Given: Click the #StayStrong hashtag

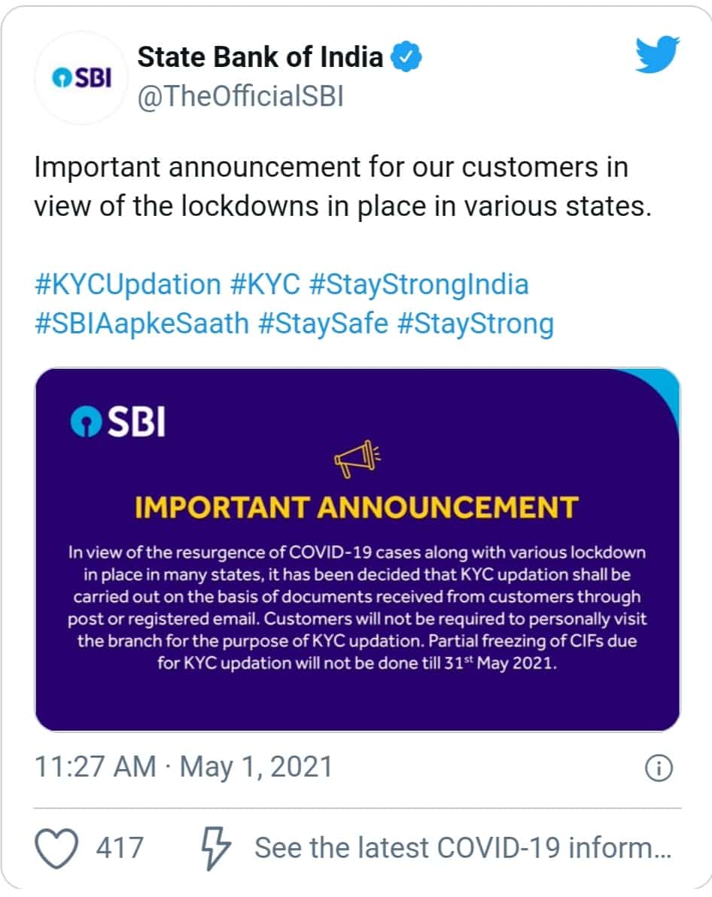Looking at the screenshot, I should (476, 324).
